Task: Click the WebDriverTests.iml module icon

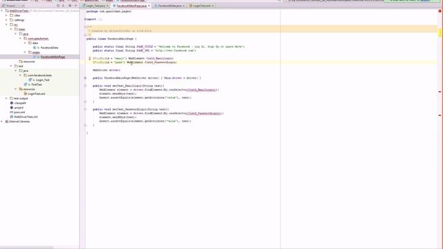Action: point(12,117)
